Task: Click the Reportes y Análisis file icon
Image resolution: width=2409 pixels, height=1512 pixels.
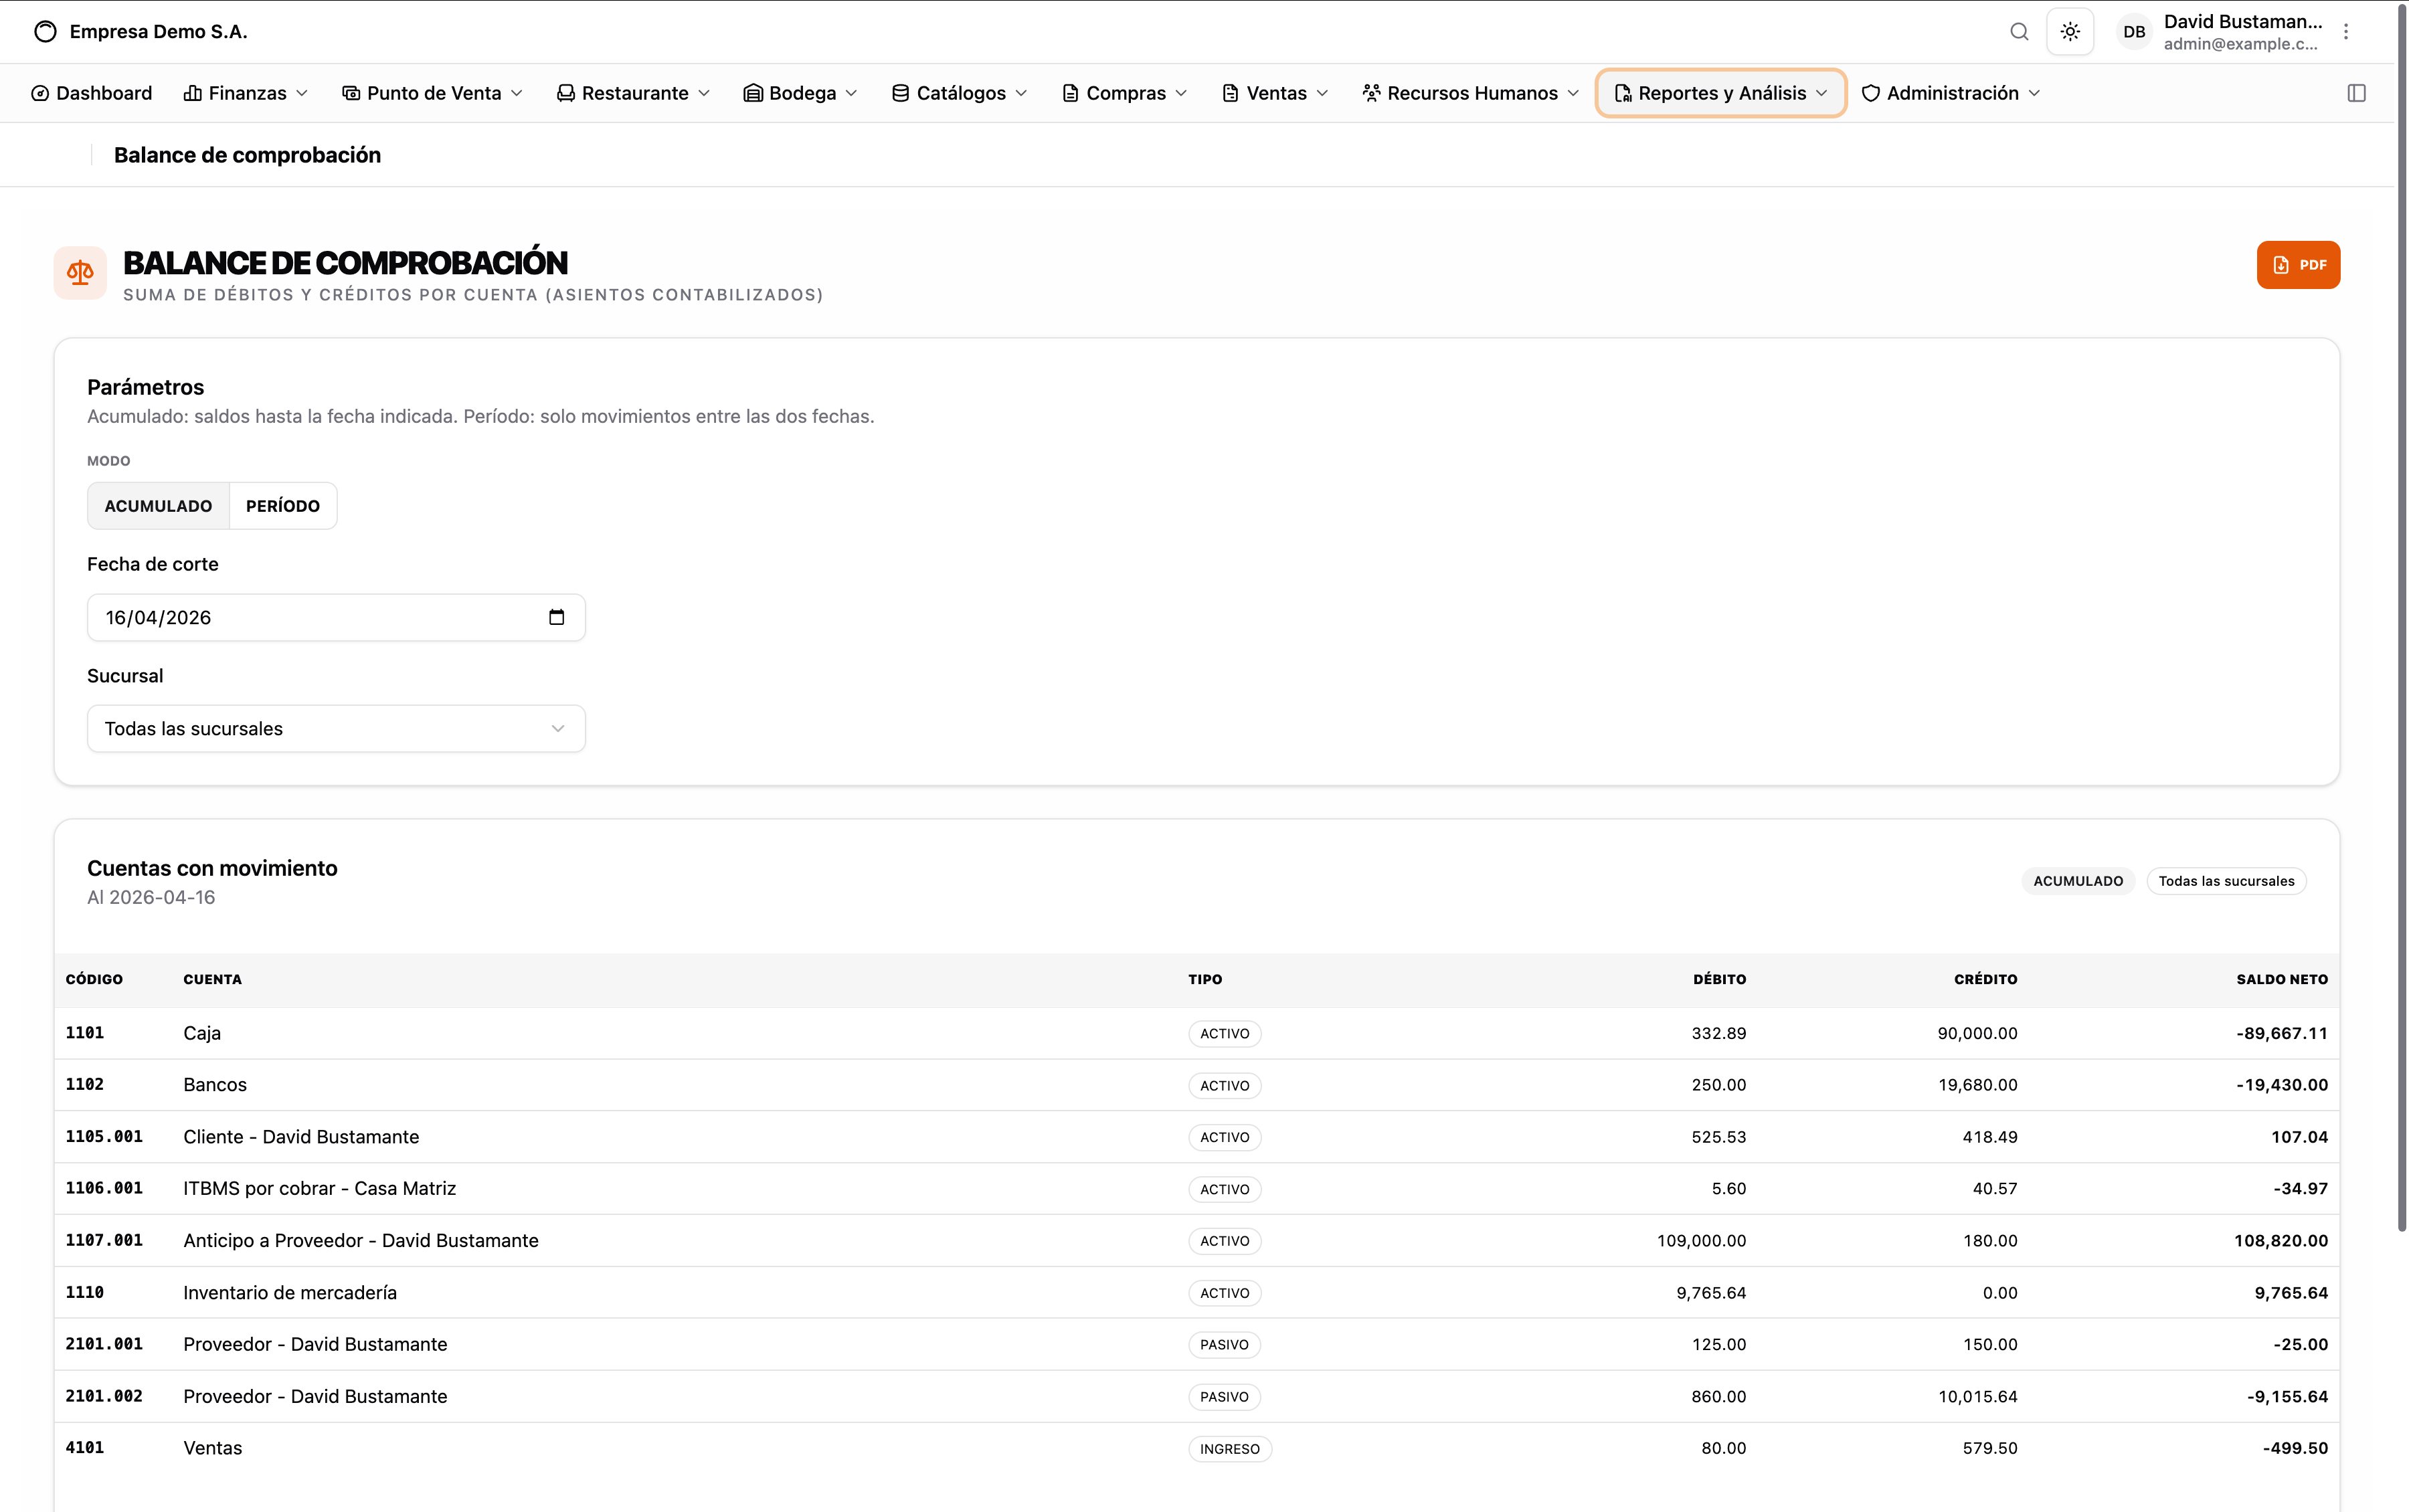Action: point(1622,93)
